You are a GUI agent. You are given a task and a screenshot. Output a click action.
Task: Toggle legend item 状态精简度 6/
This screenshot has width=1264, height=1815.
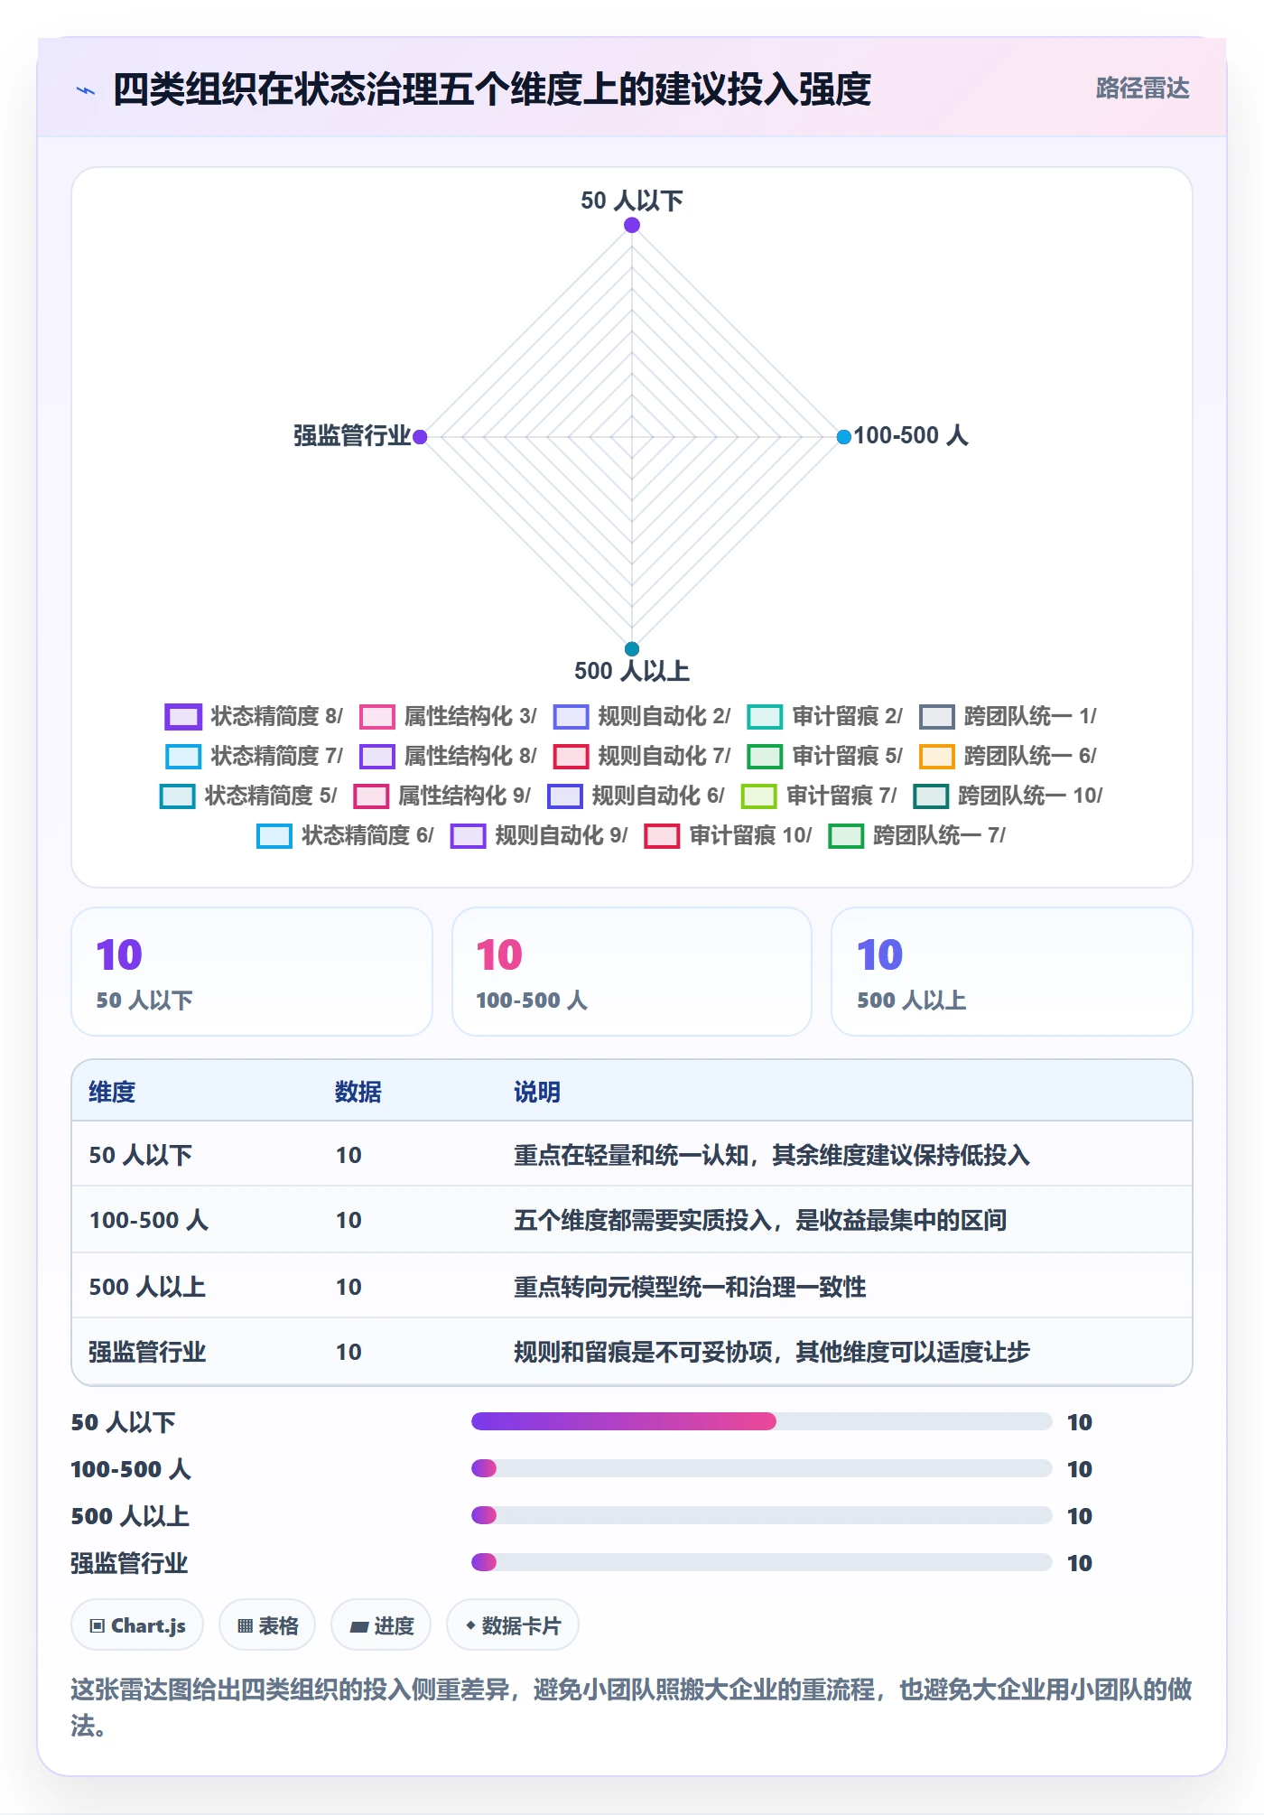[x=345, y=836]
